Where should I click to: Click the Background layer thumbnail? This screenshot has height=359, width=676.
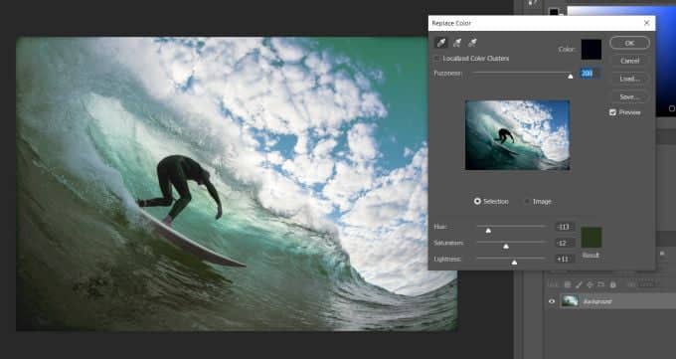(570, 301)
